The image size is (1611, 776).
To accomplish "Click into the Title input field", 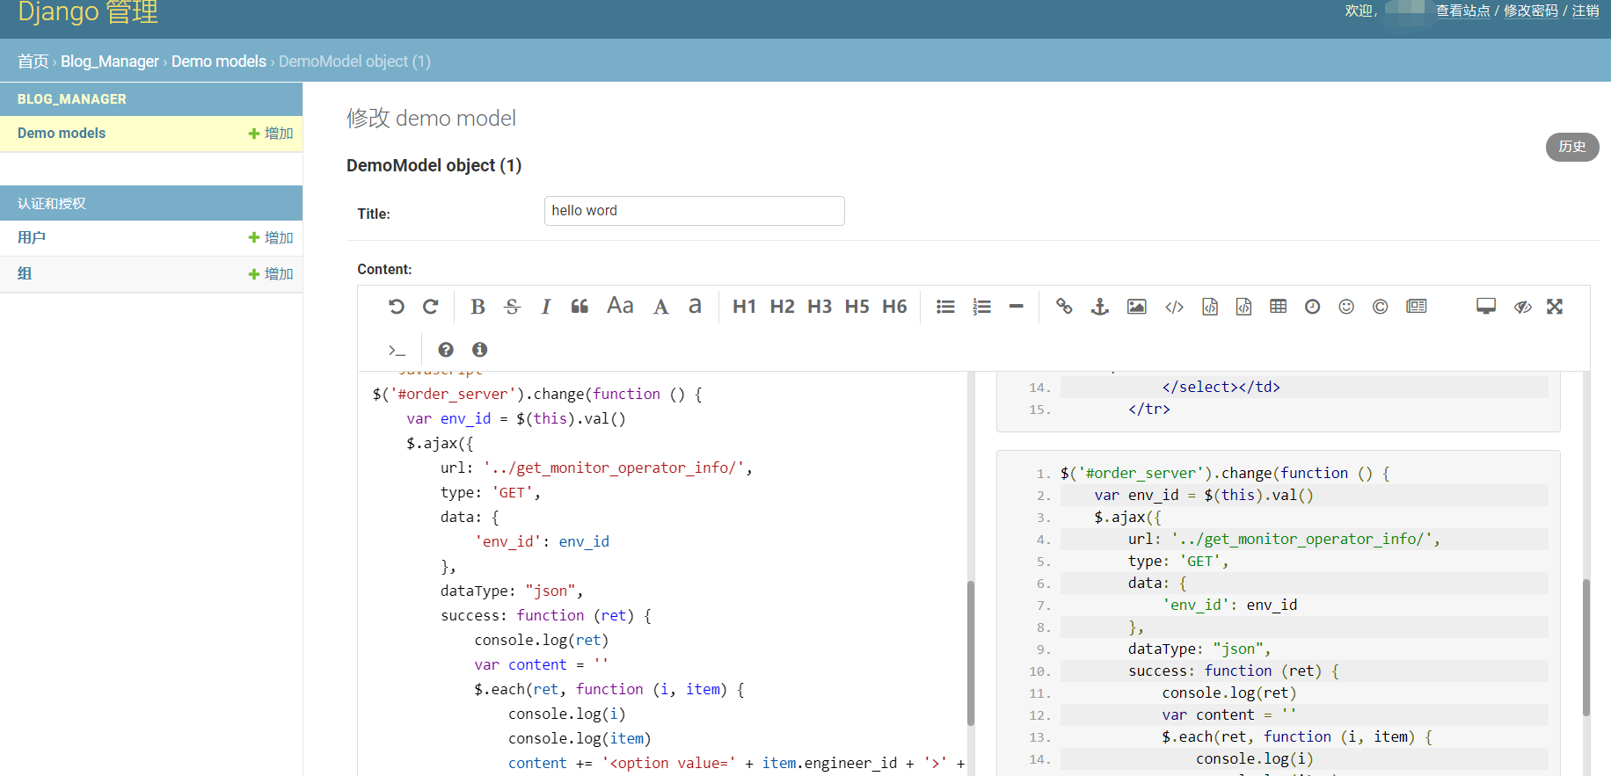I will (695, 211).
